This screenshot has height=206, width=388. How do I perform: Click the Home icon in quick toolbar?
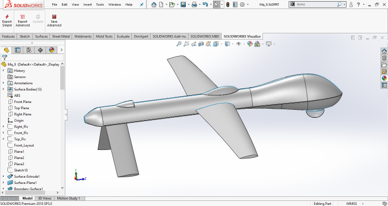tap(154, 5)
